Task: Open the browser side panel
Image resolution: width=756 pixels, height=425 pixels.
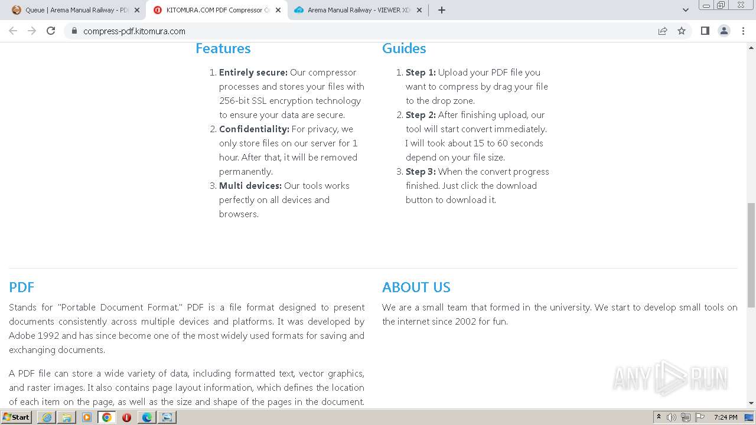Action: click(705, 31)
